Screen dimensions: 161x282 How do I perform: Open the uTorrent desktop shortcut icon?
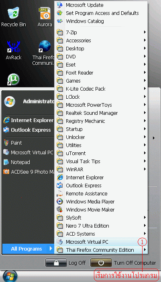point(13,79)
